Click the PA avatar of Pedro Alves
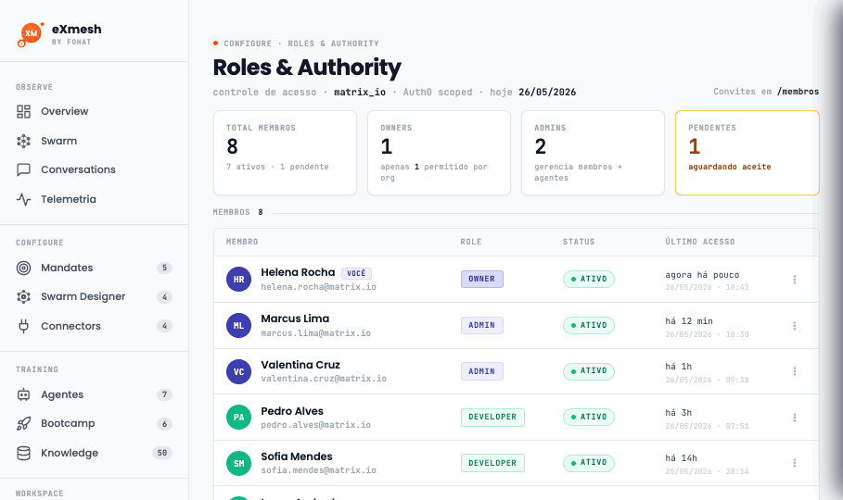 click(x=238, y=418)
